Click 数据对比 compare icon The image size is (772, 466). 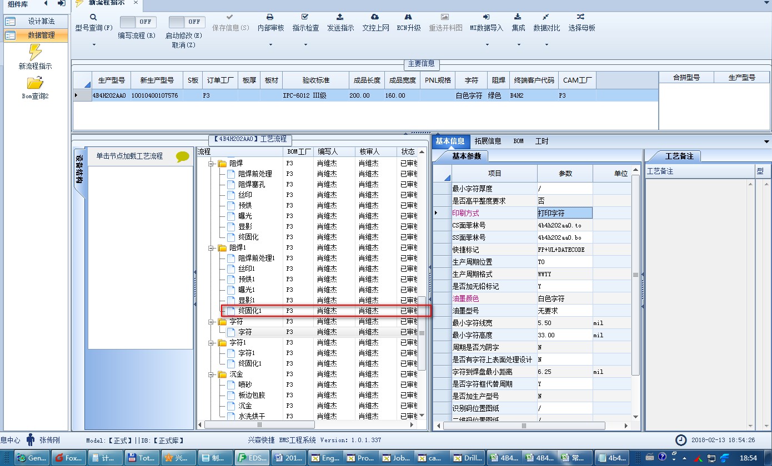tap(546, 17)
